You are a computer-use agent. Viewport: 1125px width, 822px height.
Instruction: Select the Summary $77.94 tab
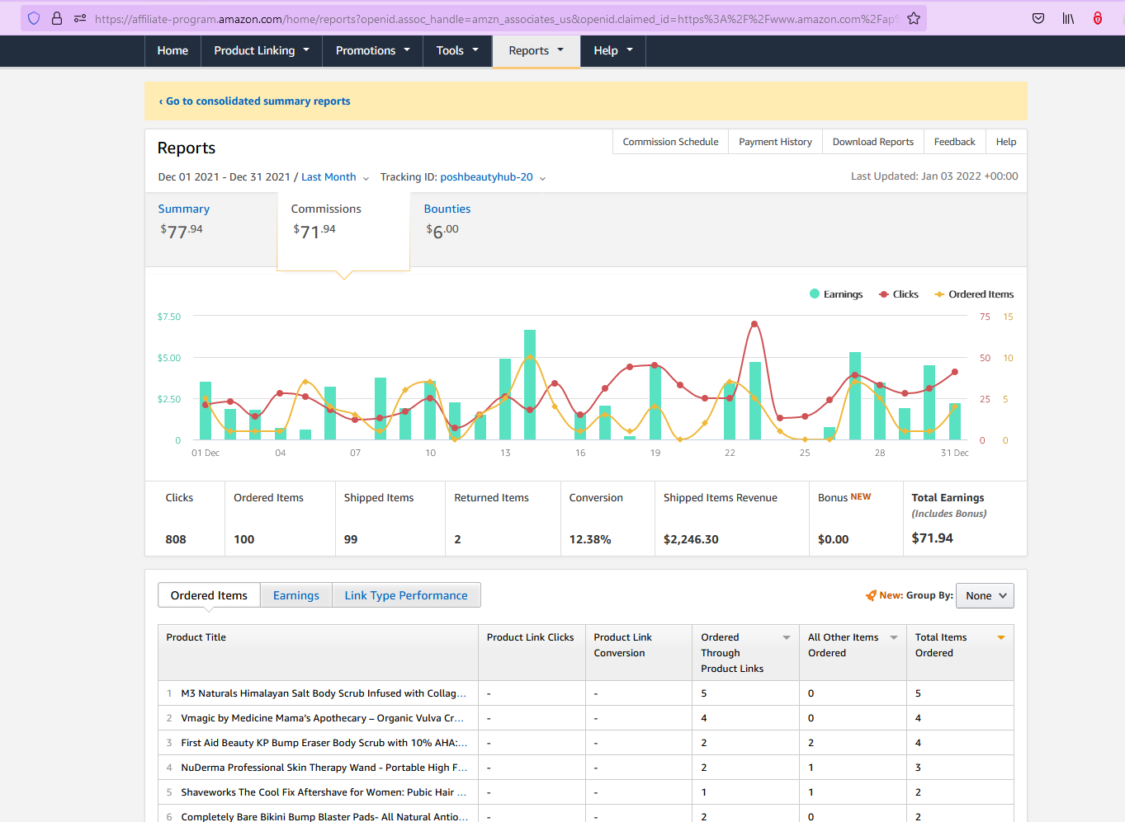click(x=210, y=229)
